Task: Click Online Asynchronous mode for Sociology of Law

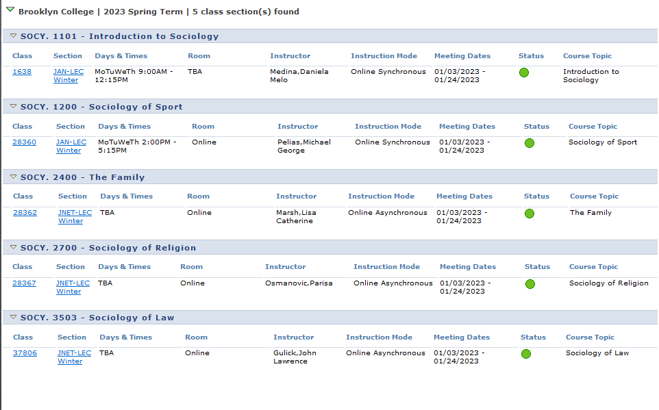Action: coord(386,353)
